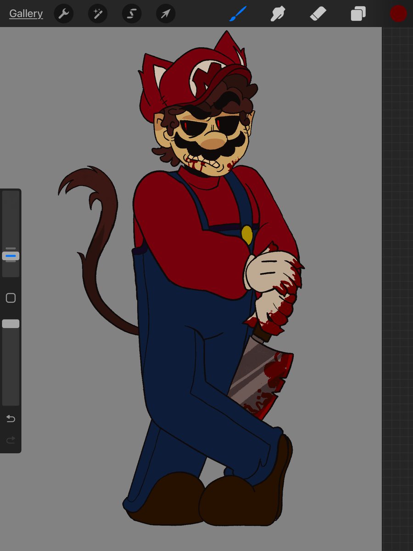Click the brush size slider handle
The height and width of the screenshot is (551, 413).
(x=11, y=256)
